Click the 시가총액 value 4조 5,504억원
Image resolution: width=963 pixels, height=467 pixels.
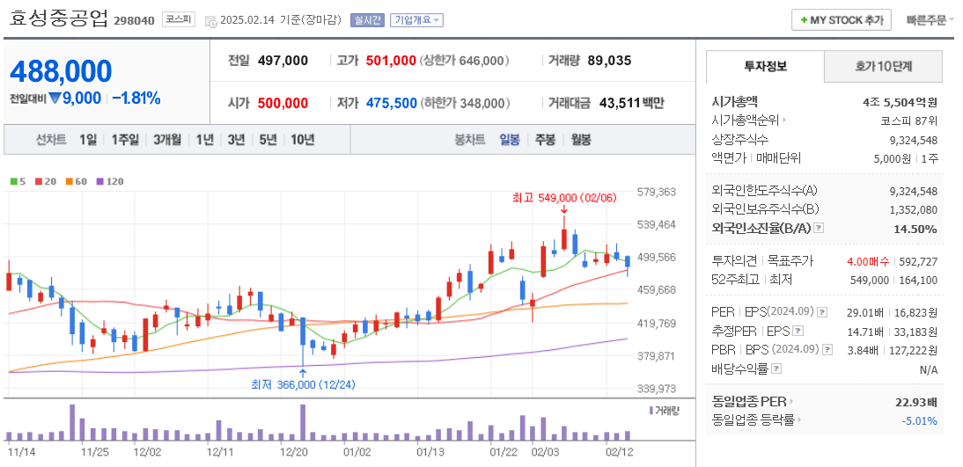pos(900,103)
